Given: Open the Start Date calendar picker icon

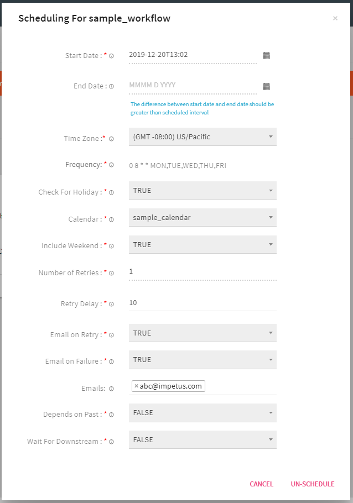Looking at the screenshot, I should pos(266,55).
